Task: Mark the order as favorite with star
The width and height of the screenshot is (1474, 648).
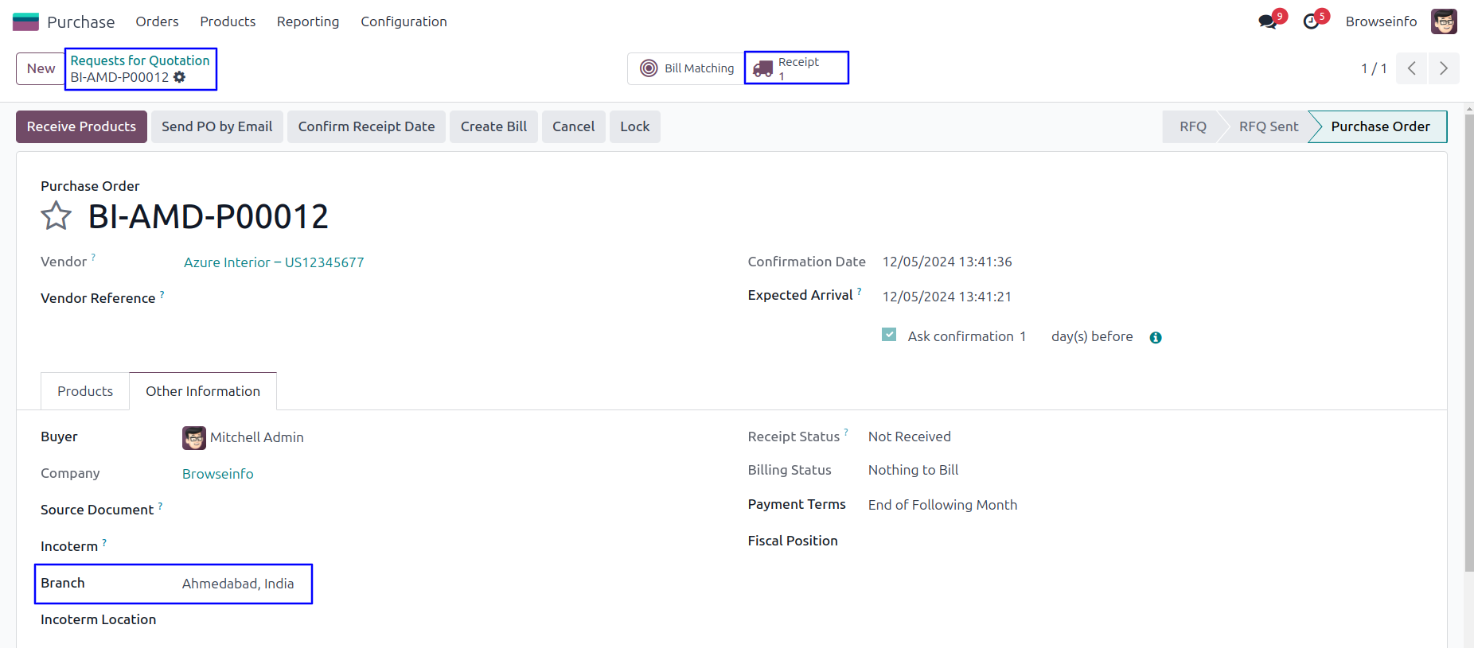Action: tap(57, 215)
